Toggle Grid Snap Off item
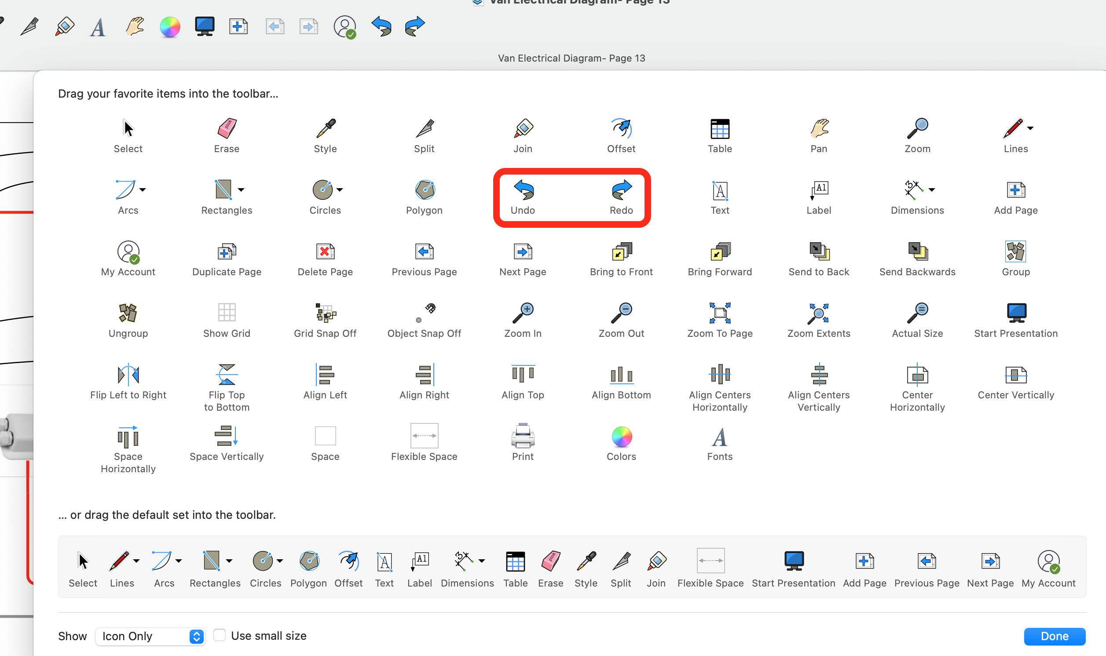The height and width of the screenshot is (656, 1106). coord(325,320)
